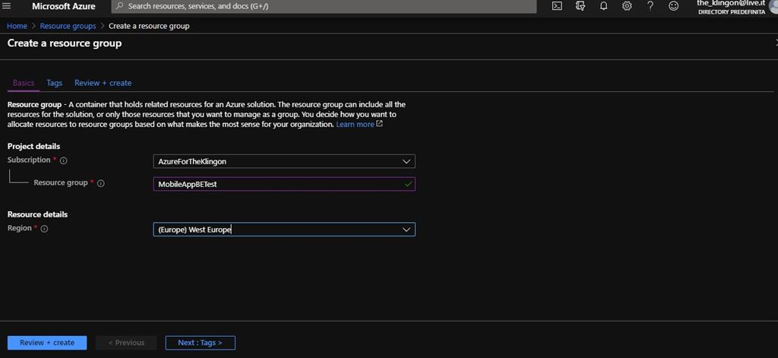778x358 pixels.
Task: Click the Project details heading
Action: point(33,147)
